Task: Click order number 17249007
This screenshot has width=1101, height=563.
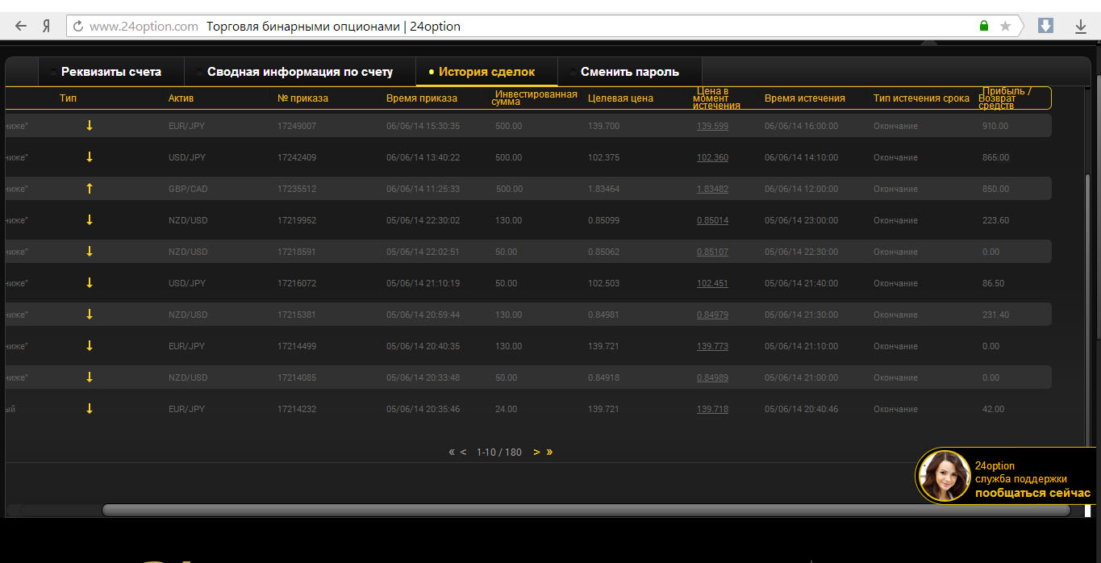Action: [297, 126]
